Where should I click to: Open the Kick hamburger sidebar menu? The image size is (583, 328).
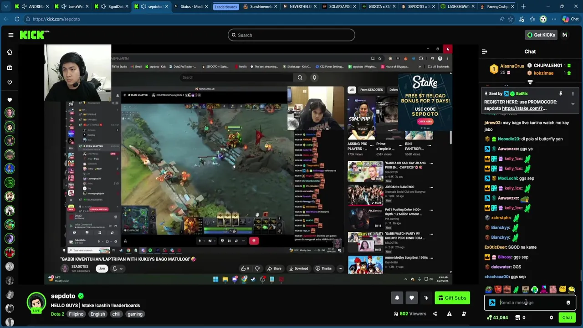10,35
